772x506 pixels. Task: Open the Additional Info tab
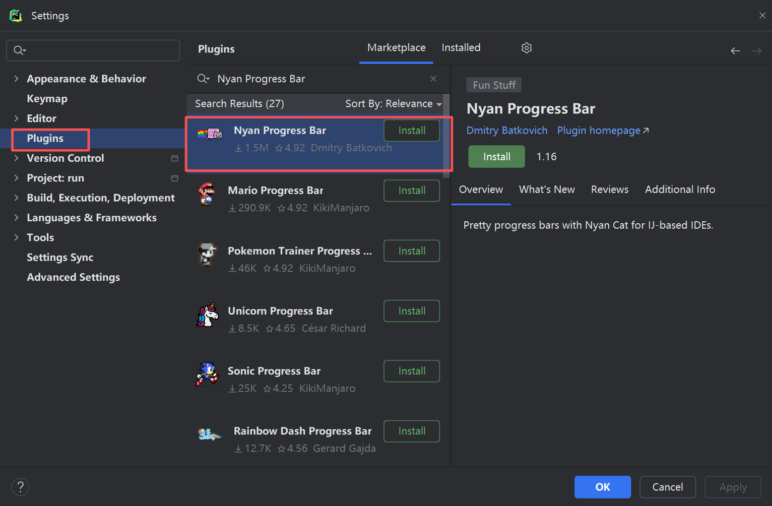[680, 190]
